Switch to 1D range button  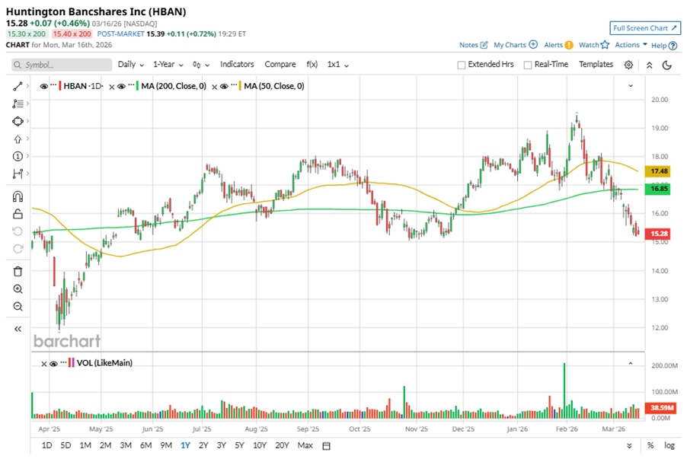coord(46,445)
